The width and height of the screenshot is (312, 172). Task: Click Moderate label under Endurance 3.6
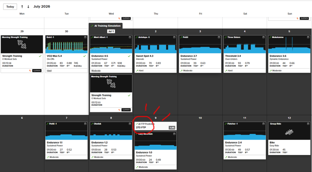pyautogui.click(x=277, y=71)
